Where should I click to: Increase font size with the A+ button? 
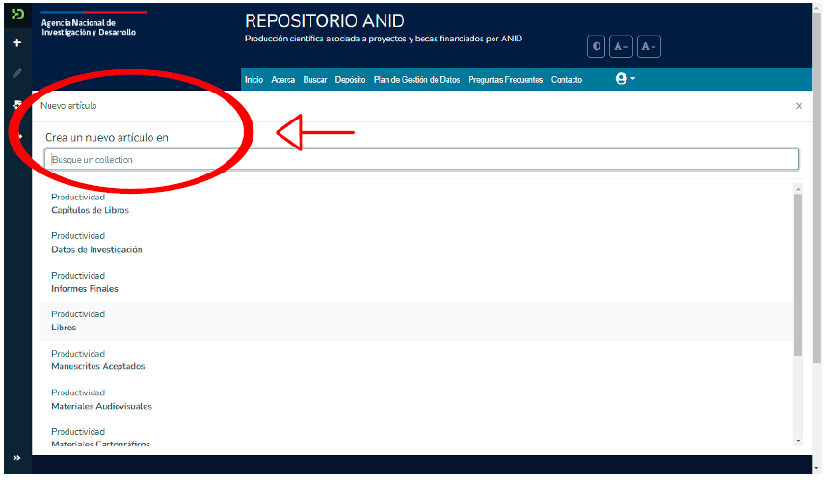[649, 46]
